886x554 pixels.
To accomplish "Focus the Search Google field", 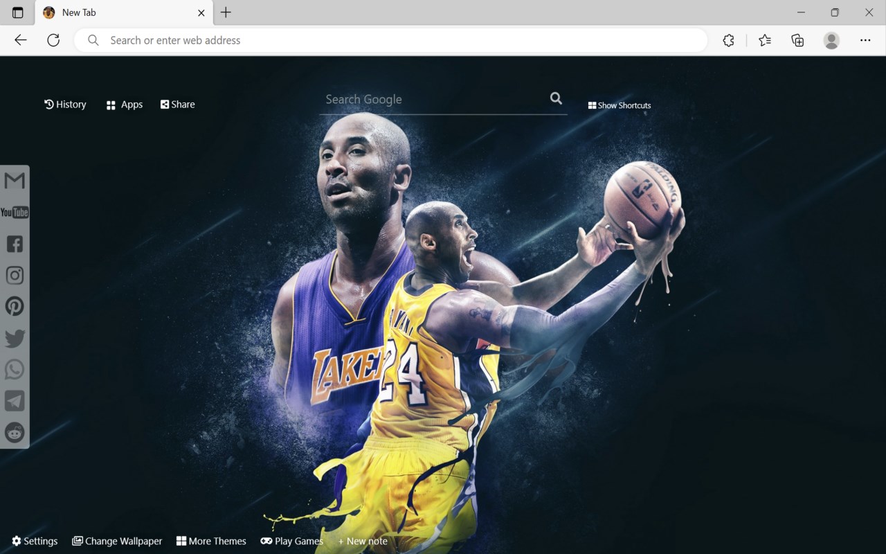I will point(433,100).
